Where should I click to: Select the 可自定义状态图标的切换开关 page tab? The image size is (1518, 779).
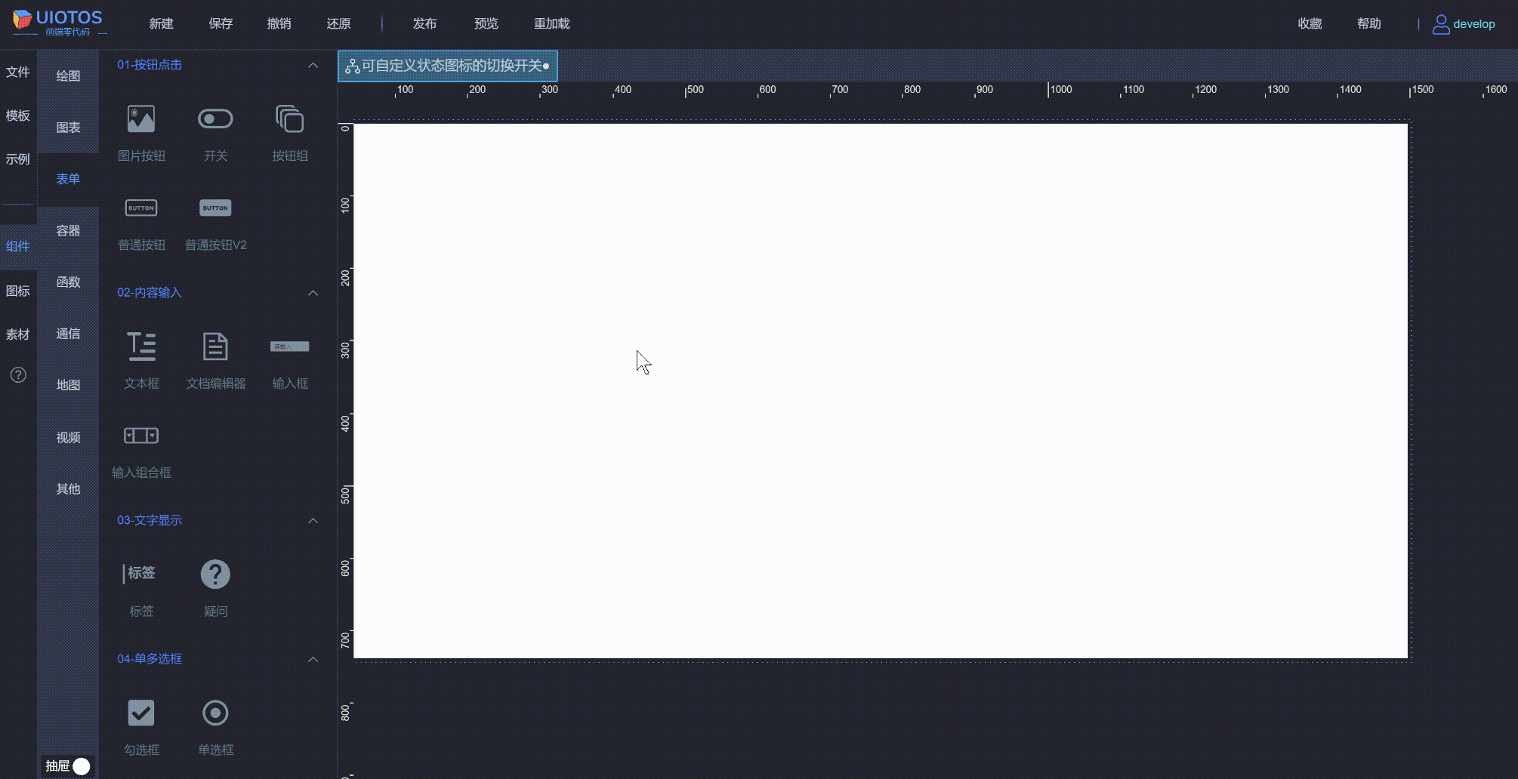coord(447,66)
